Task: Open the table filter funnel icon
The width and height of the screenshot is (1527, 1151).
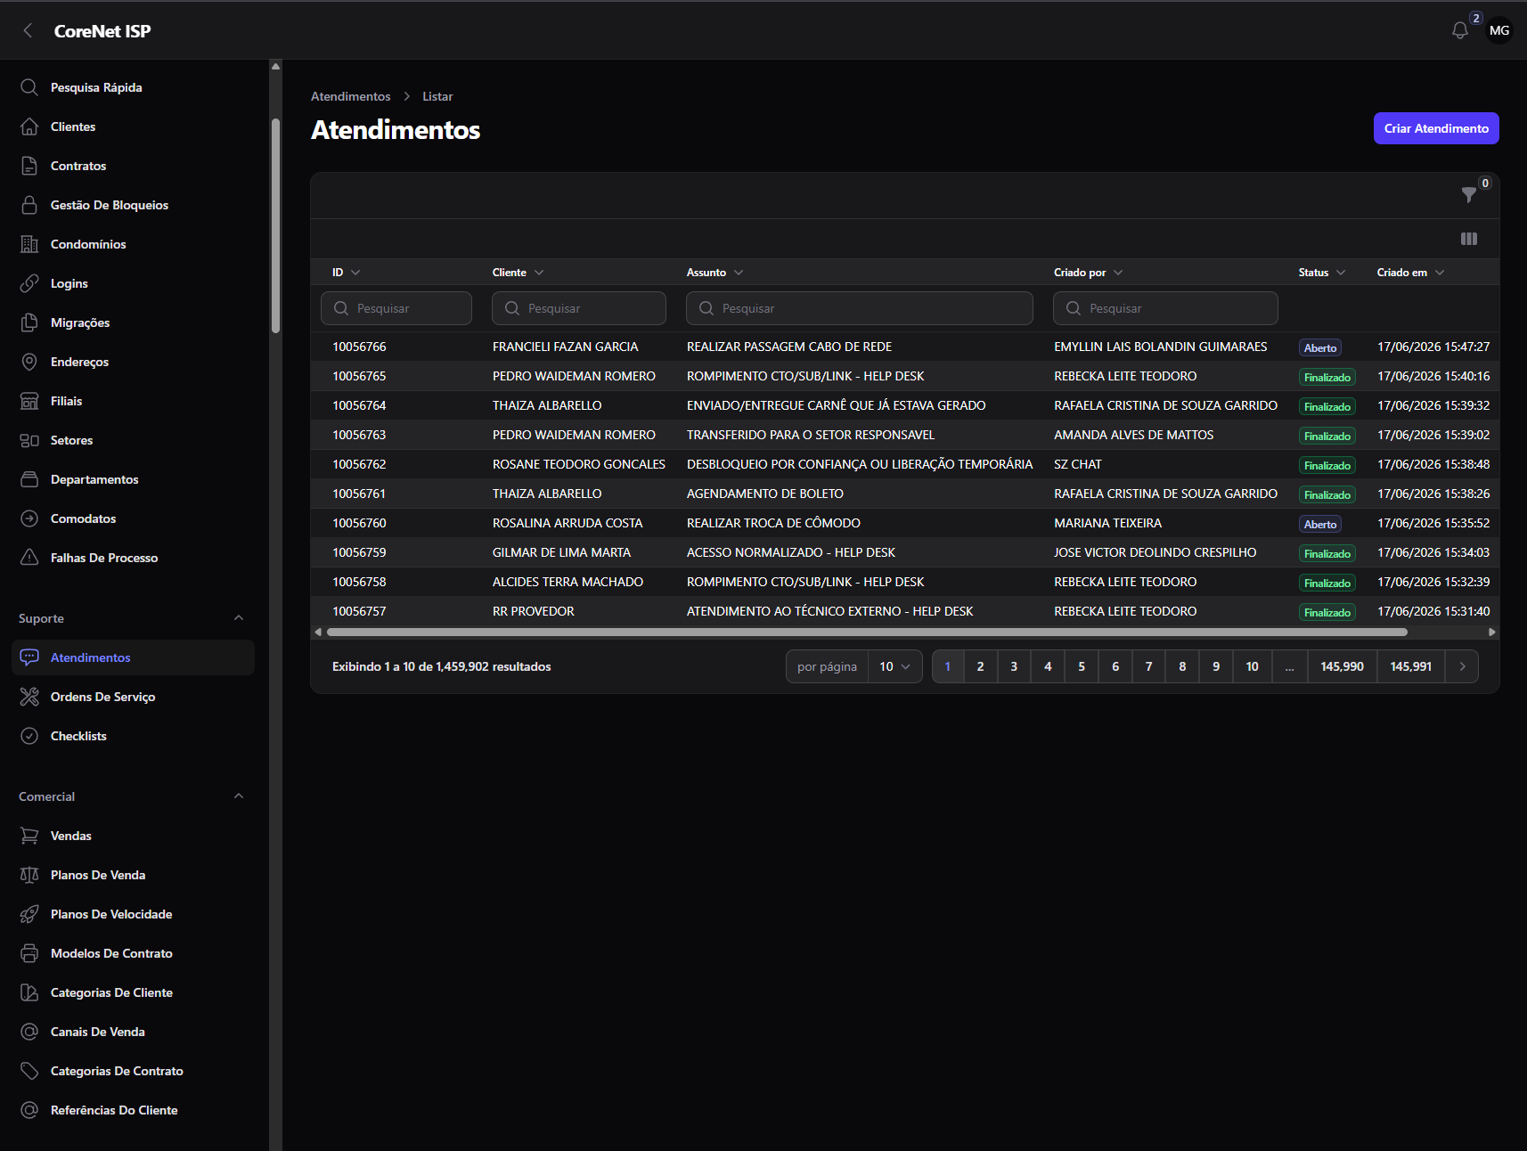Action: tap(1469, 194)
